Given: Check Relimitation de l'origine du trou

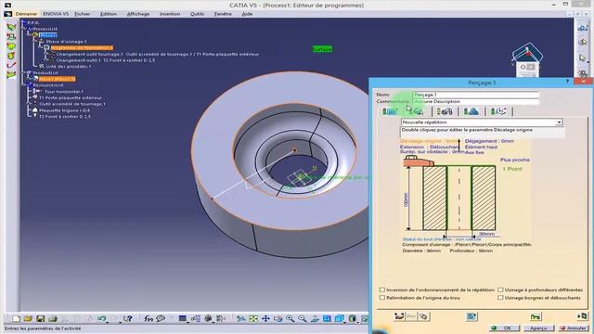Looking at the screenshot, I should (382, 298).
